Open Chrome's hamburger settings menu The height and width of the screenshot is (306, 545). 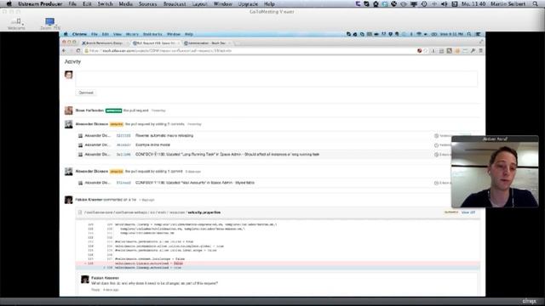click(x=480, y=51)
